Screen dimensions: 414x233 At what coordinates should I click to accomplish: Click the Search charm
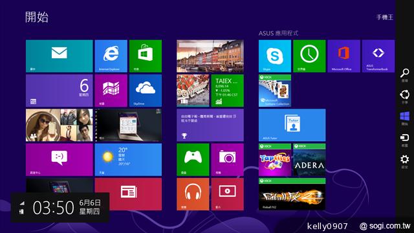click(404, 75)
